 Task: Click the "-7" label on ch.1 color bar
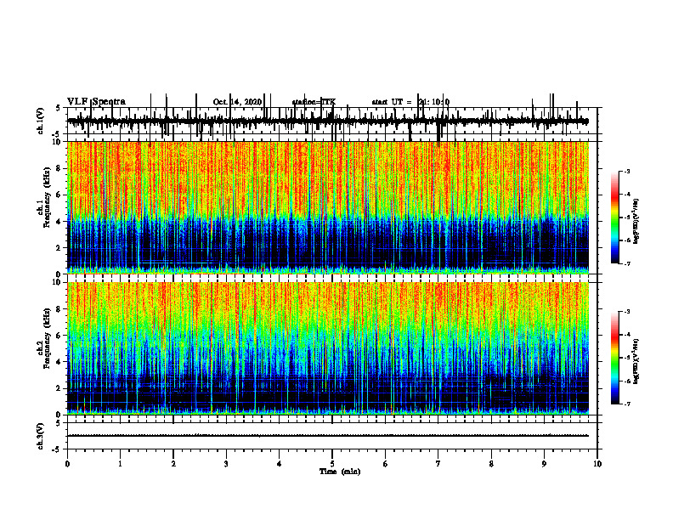point(627,263)
